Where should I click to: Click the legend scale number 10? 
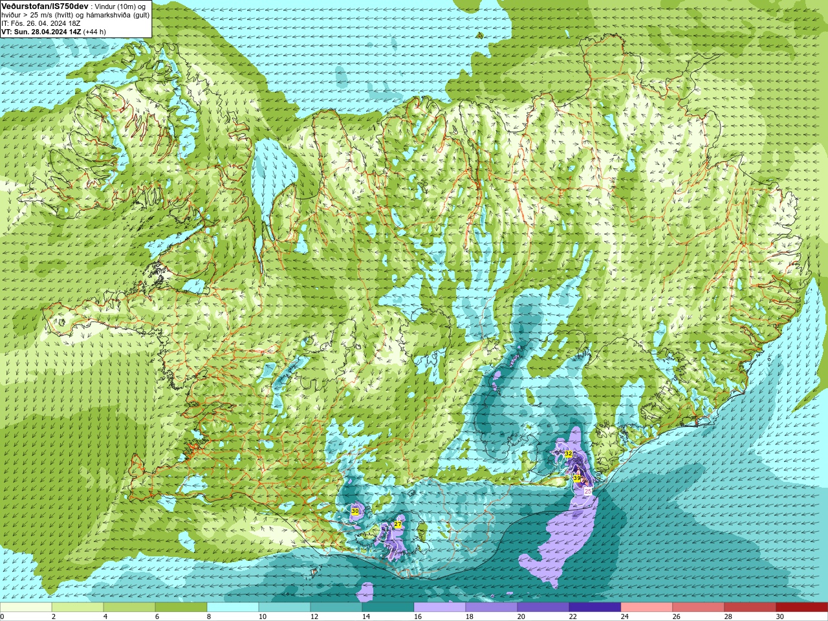[263, 616]
